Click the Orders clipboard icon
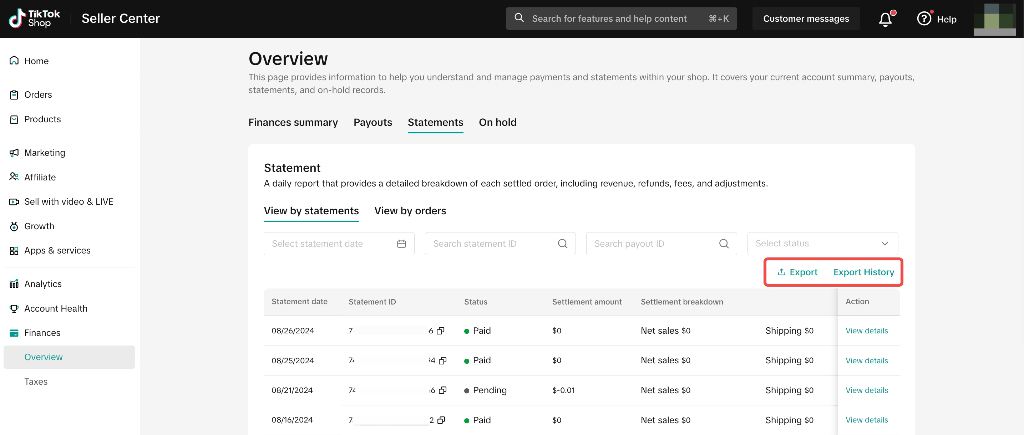The image size is (1024, 435). click(x=14, y=94)
